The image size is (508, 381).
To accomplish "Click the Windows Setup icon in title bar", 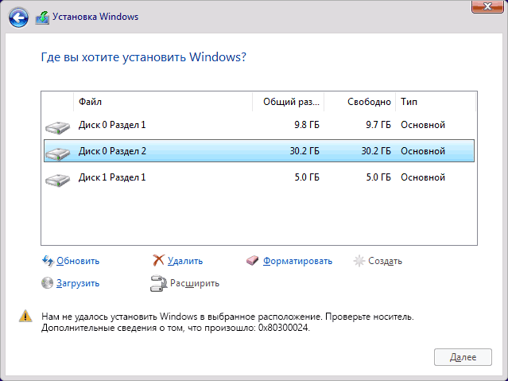I will click(x=42, y=17).
